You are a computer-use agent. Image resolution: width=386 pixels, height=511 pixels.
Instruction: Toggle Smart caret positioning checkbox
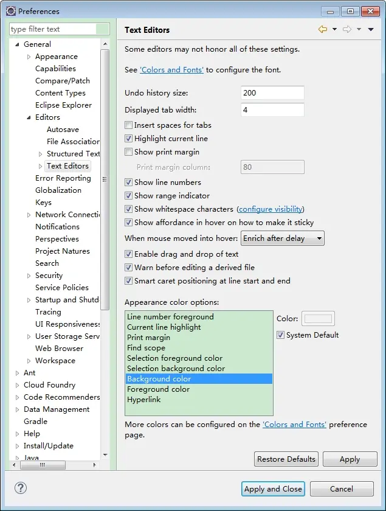(129, 281)
